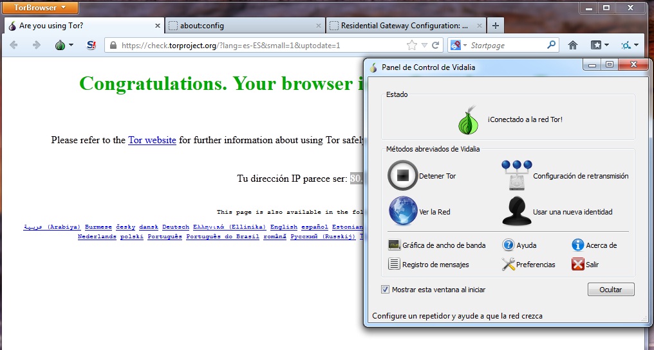Image resolution: width=654 pixels, height=350 pixels.
Task: Open Preferencias tools icon
Action: [508, 264]
